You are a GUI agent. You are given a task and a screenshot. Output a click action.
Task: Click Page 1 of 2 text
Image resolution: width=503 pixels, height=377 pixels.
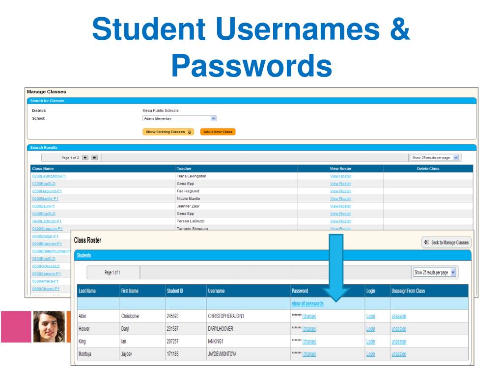coord(70,158)
